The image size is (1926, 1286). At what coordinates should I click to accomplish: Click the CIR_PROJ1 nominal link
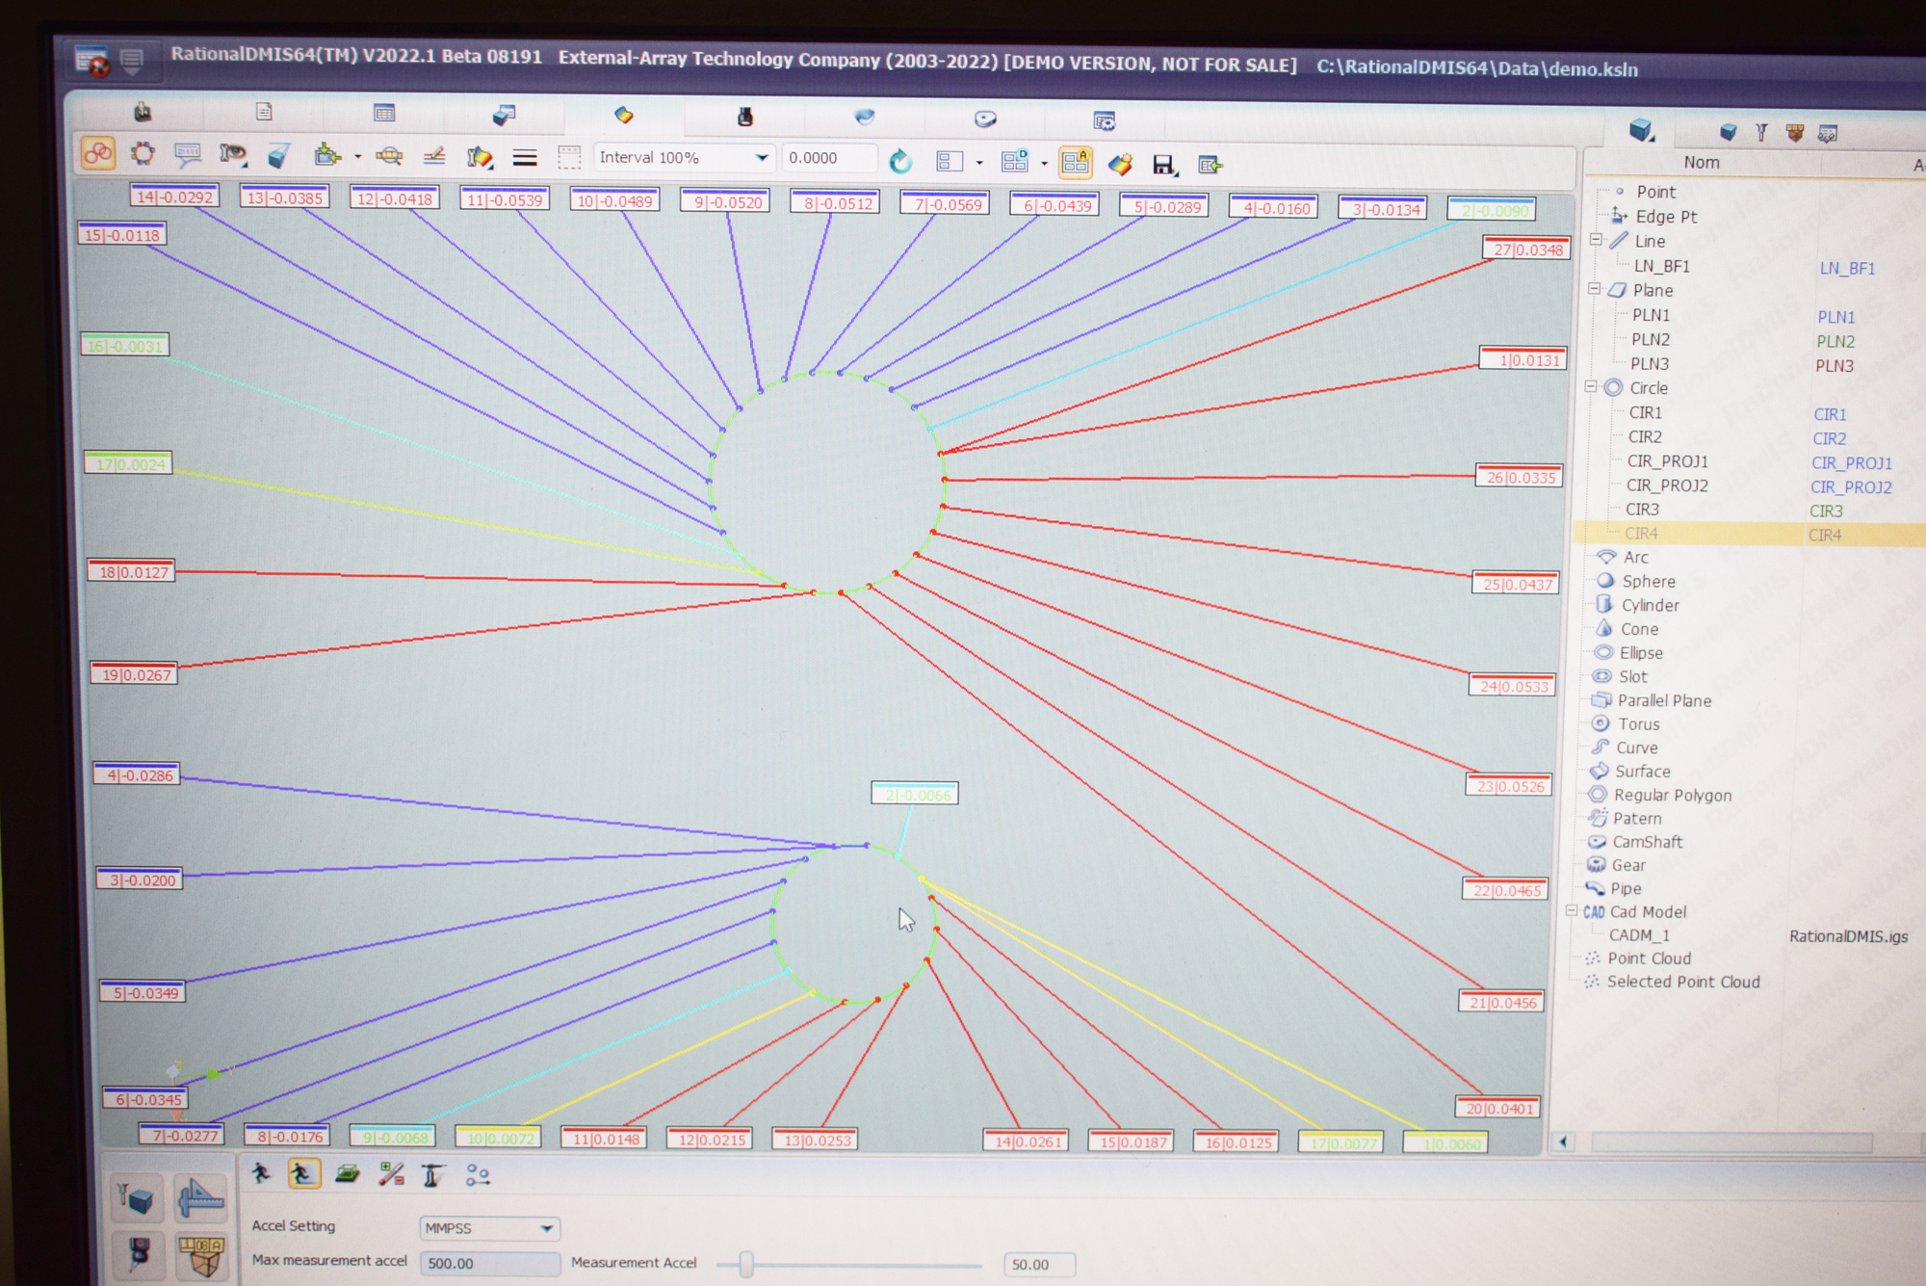tap(1851, 463)
